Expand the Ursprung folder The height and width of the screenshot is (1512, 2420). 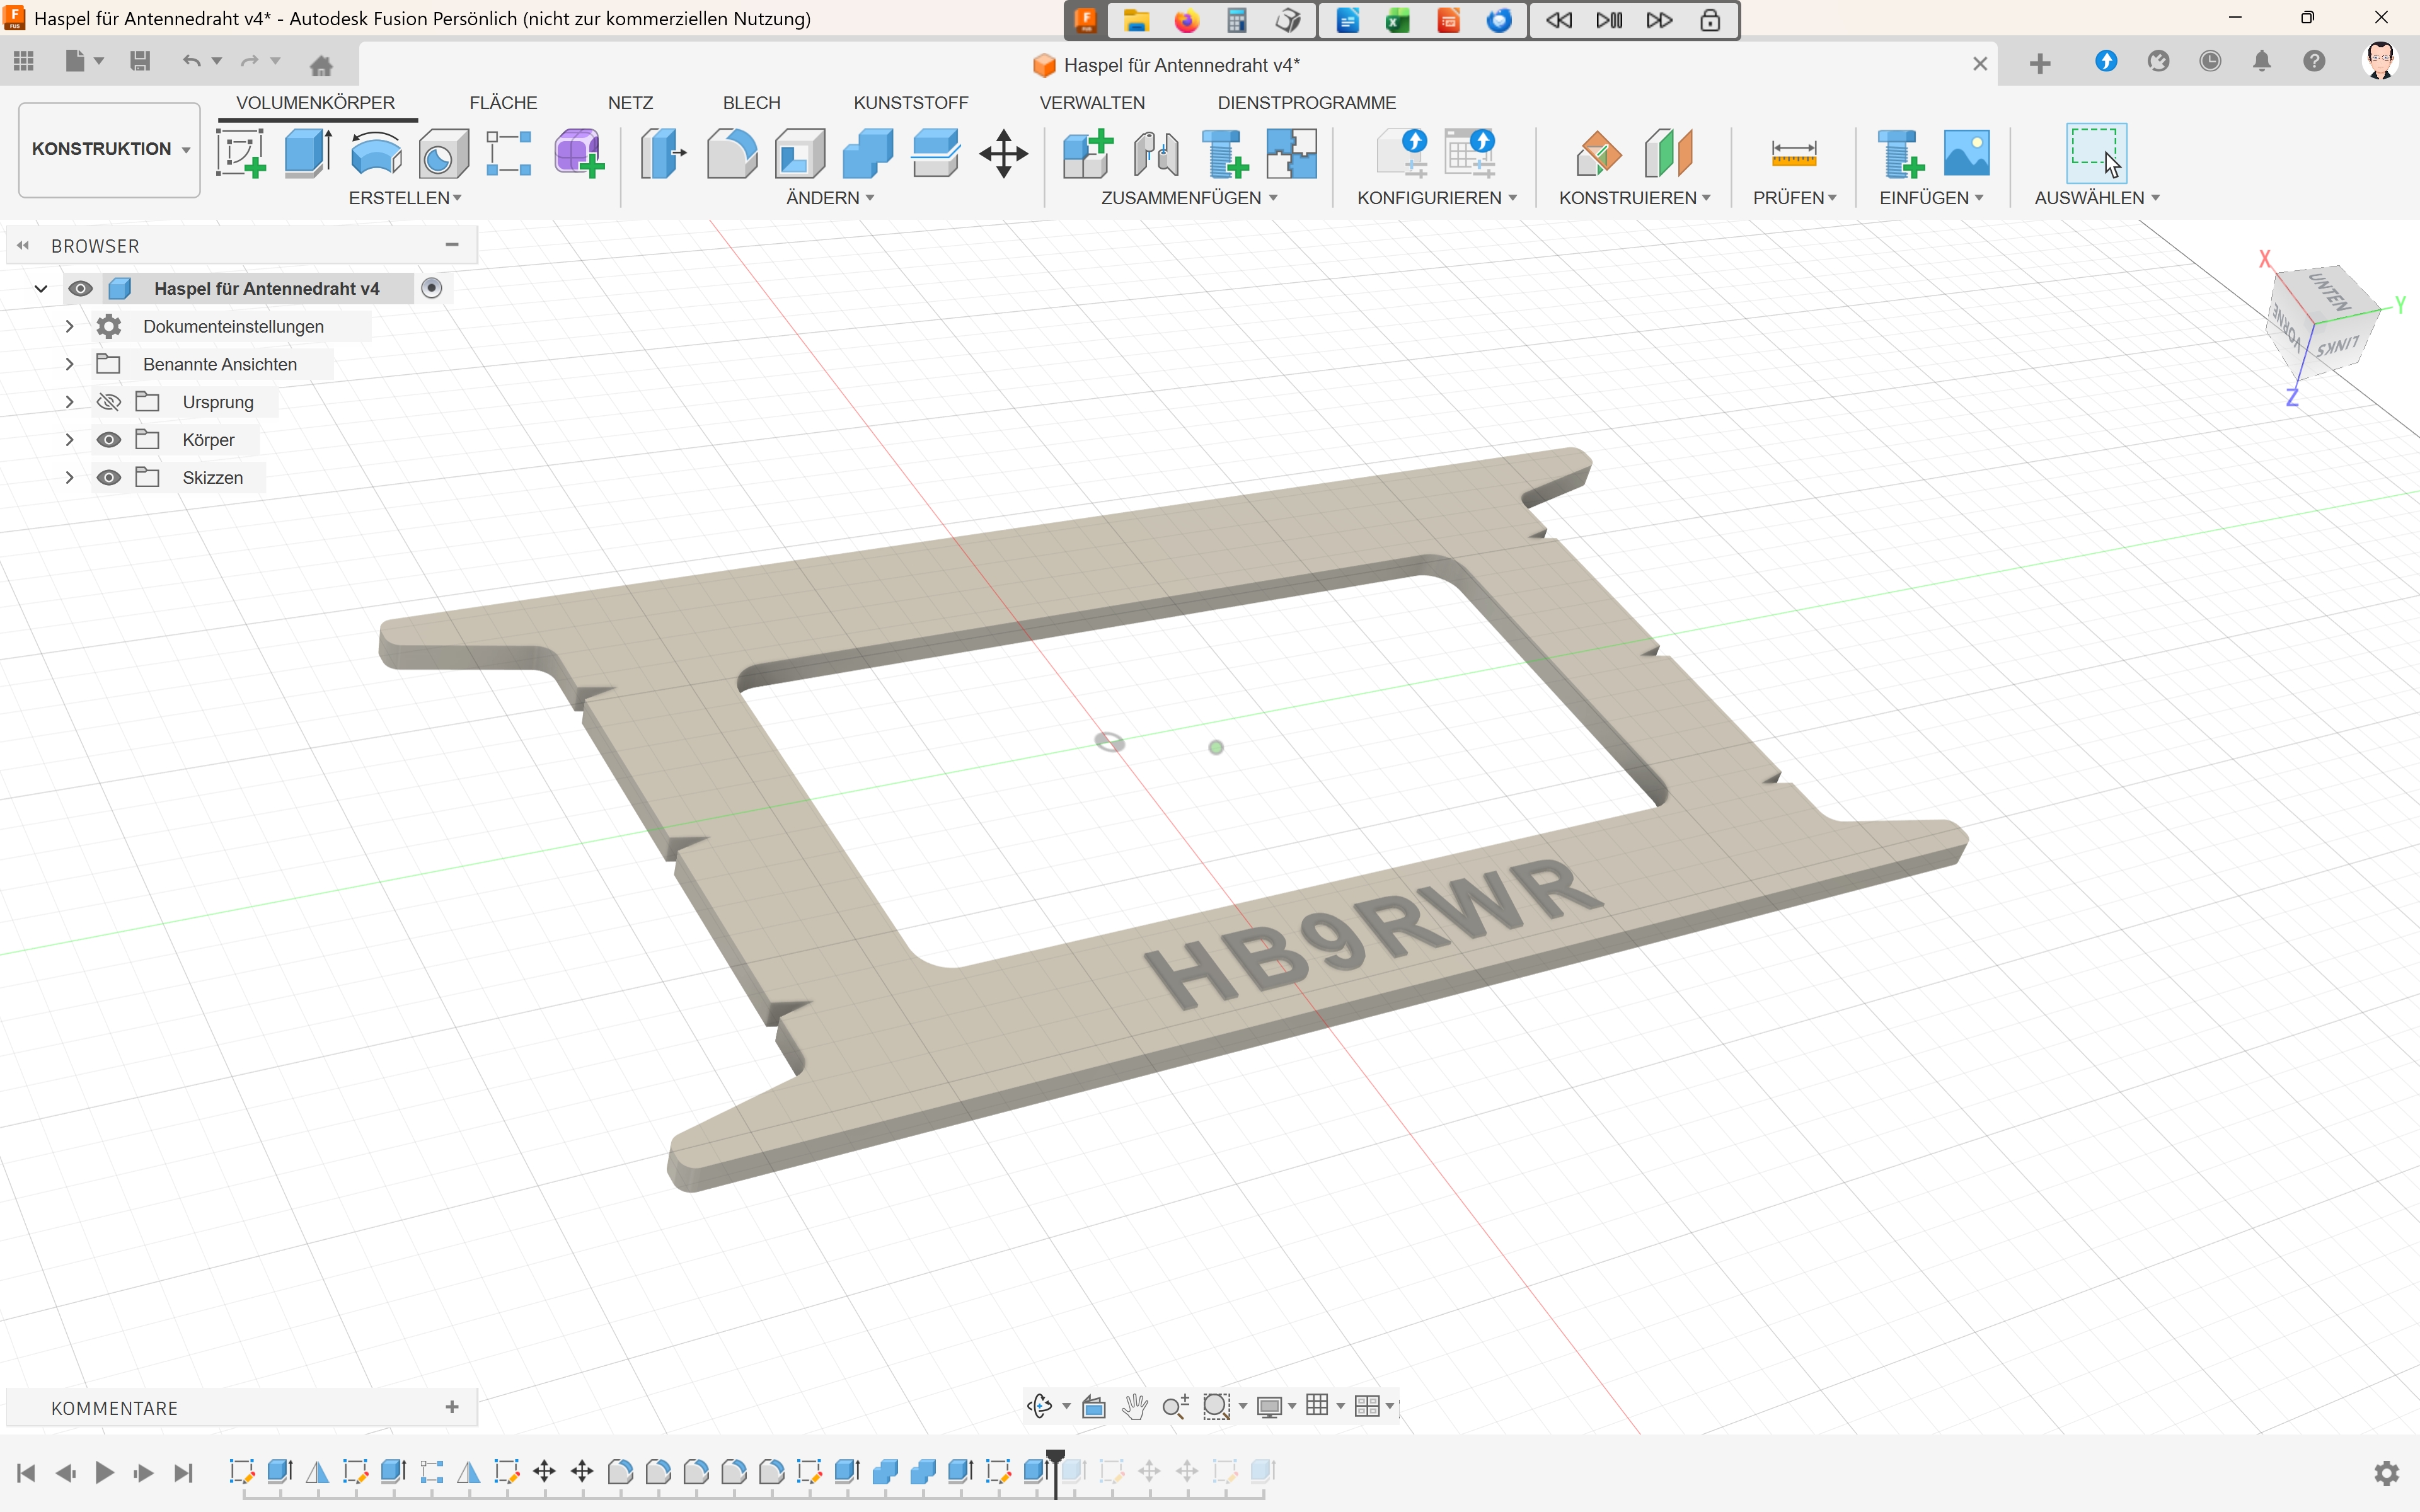point(69,402)
